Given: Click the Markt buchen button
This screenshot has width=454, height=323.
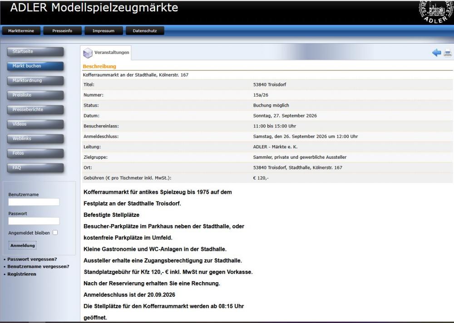Looking at the screenshot, I should click(35, 66).
